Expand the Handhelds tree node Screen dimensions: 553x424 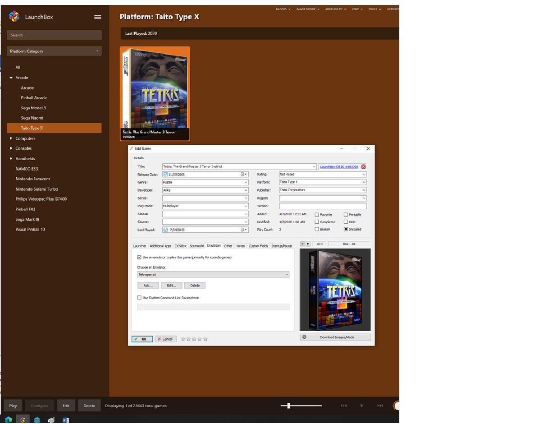11,159
